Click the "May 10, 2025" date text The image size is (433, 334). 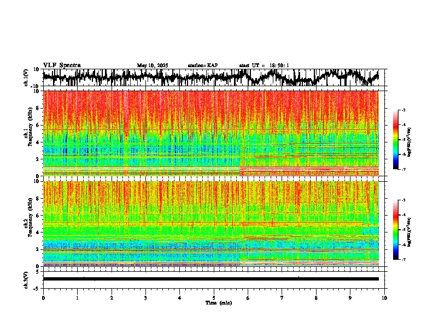(153, 65)
